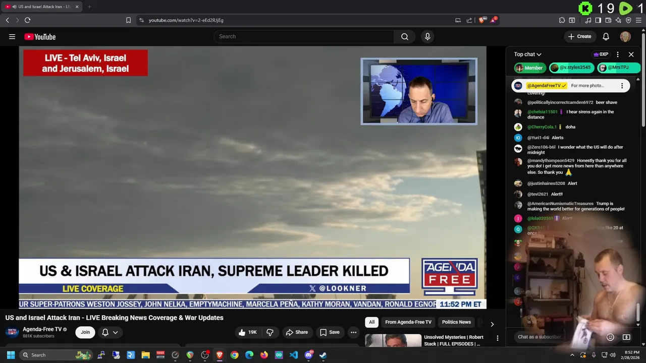
Task: Open browser extensions puzzle icon
Action: tap(562, 20)
